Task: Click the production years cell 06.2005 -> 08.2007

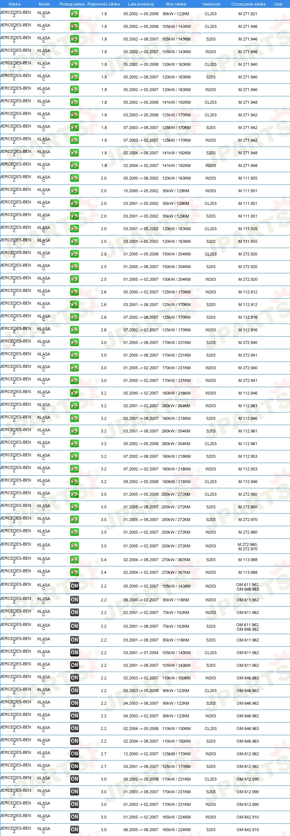Action: [x=141, y=830]
